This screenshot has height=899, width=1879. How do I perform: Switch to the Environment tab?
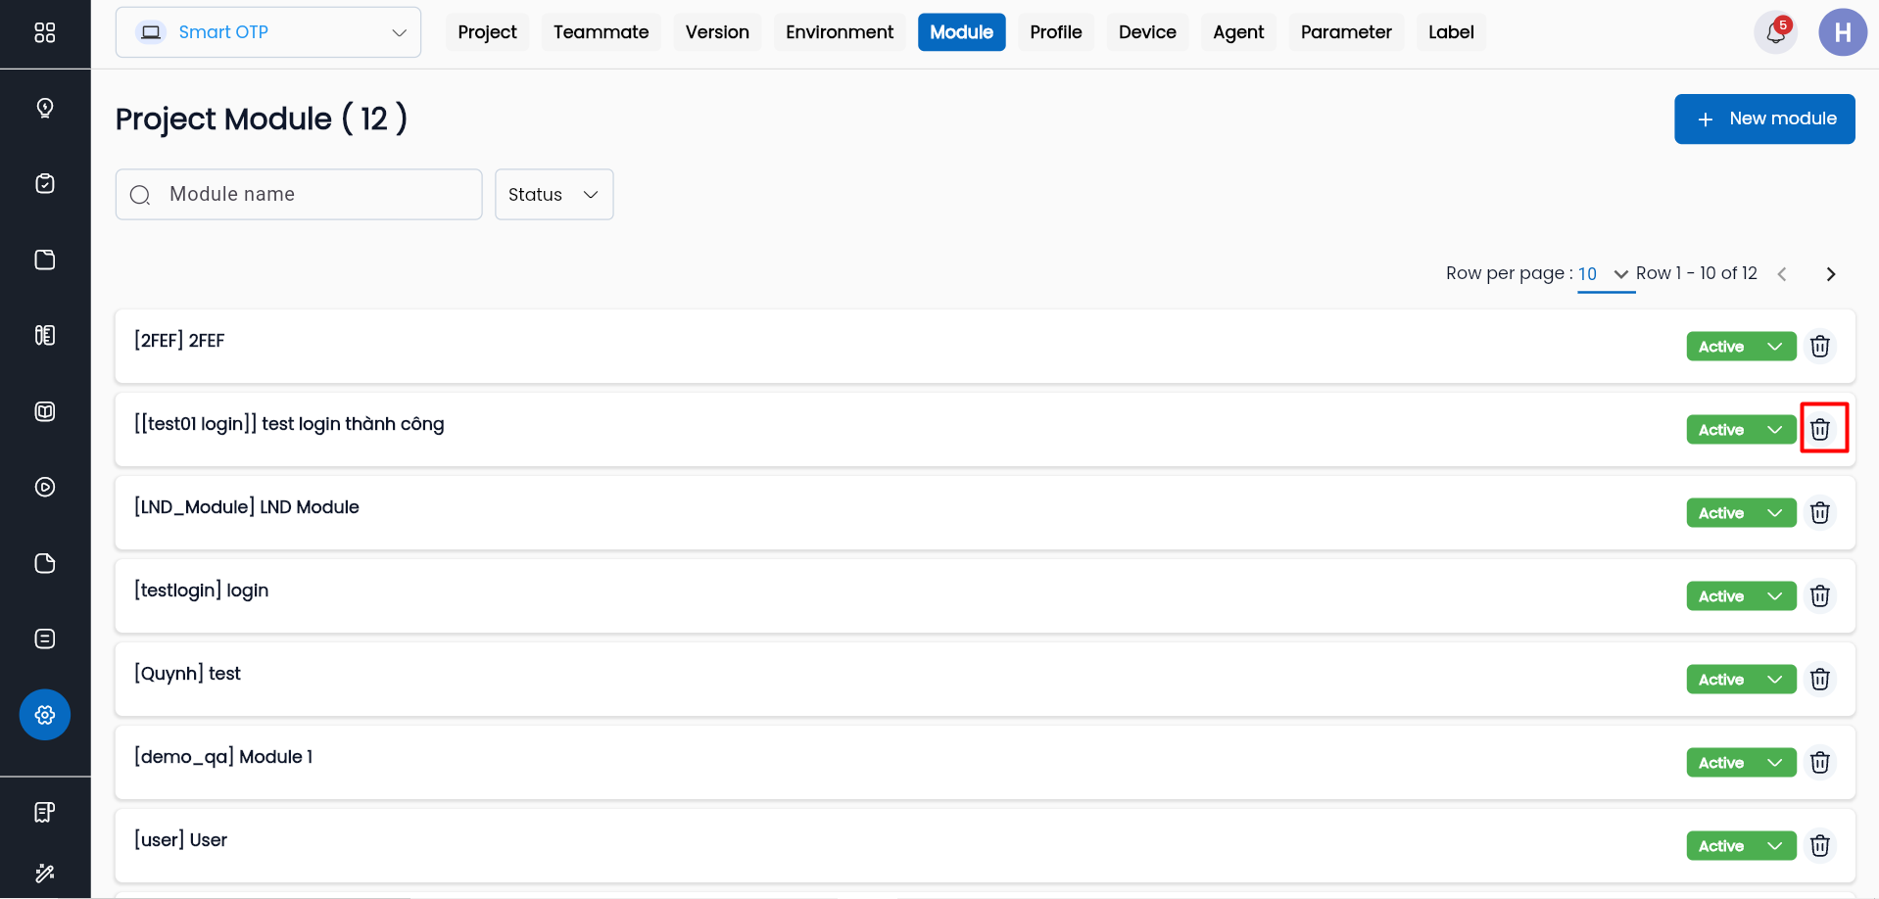(x=839, y=32)
